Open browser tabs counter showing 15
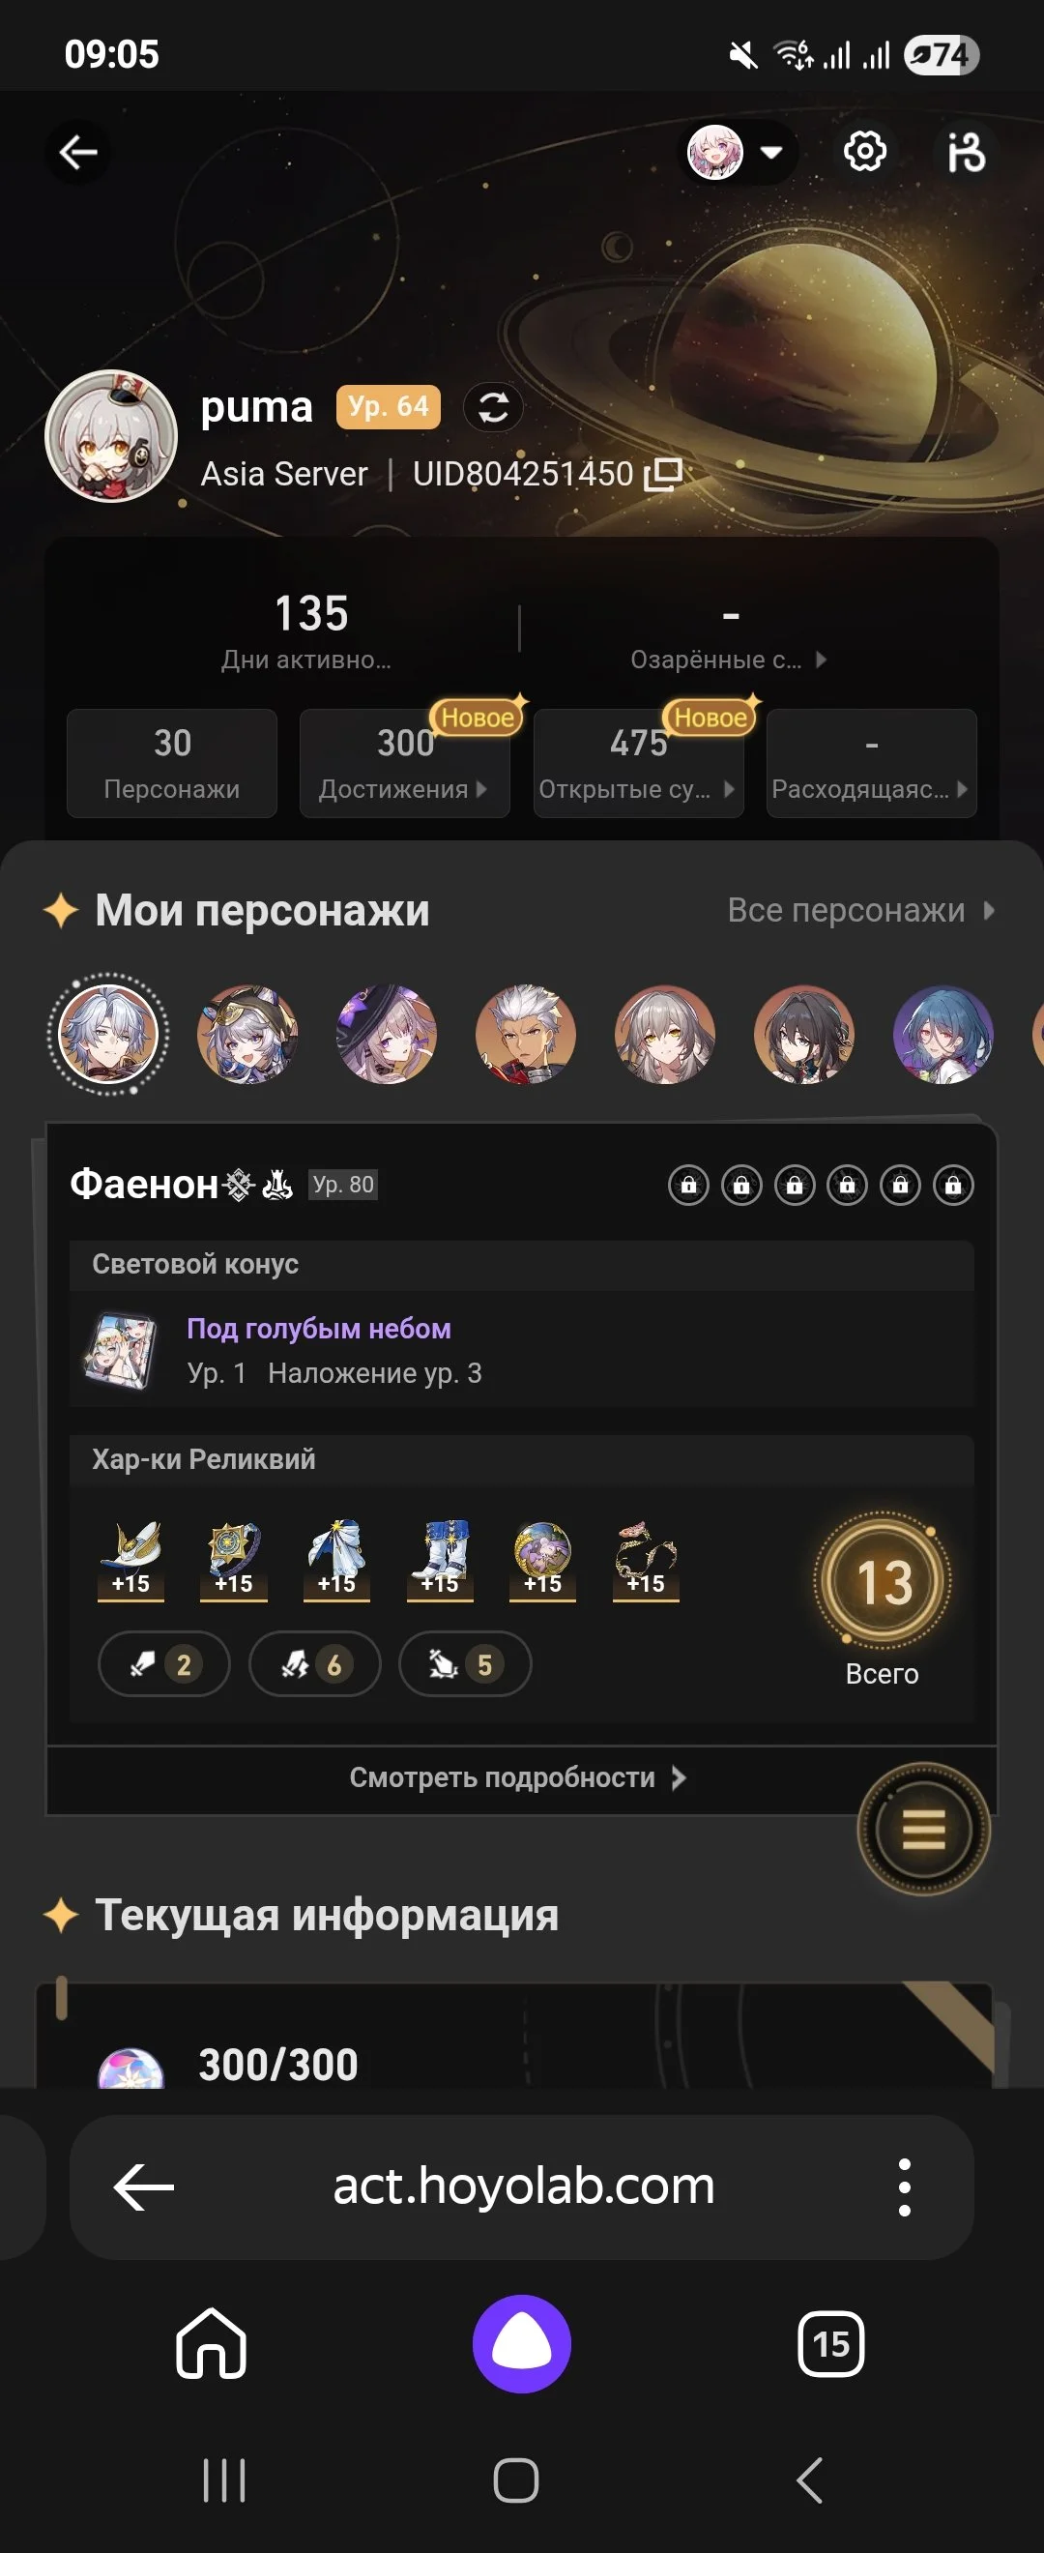 831,2344
